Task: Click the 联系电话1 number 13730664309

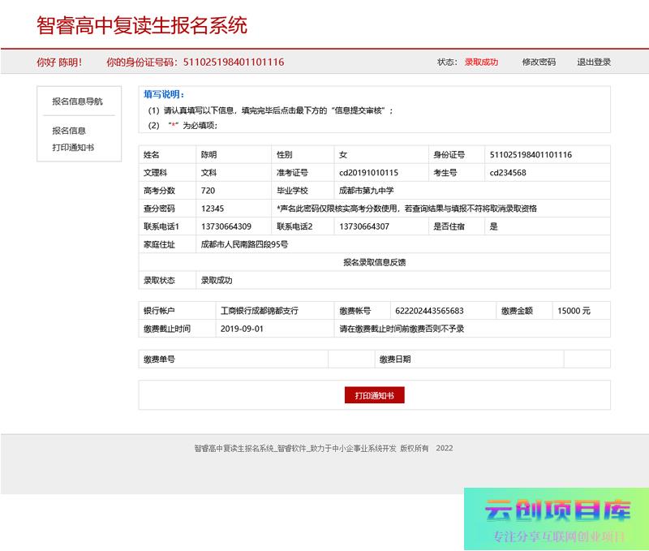Action: [x=226, y=226]
